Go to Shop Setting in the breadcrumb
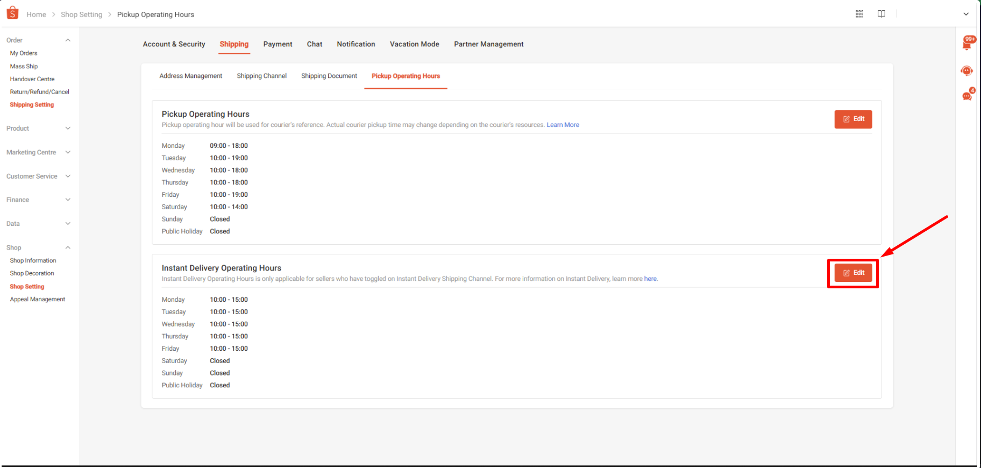The image size is (981, 468). (81, 15)
